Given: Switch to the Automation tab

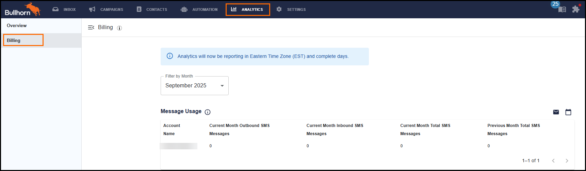Looking at the screenshot, I should [x=199, y=9].
